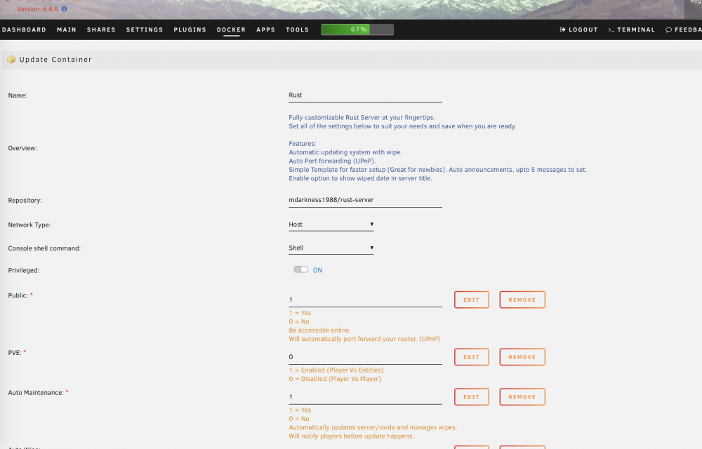This screenshot has height=449, width=702.
Task: Click the 'Privileged:' label
Action: pos(24,270)
